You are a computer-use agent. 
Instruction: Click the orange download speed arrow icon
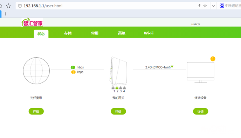pyautogui.click(x=73, y=72)
